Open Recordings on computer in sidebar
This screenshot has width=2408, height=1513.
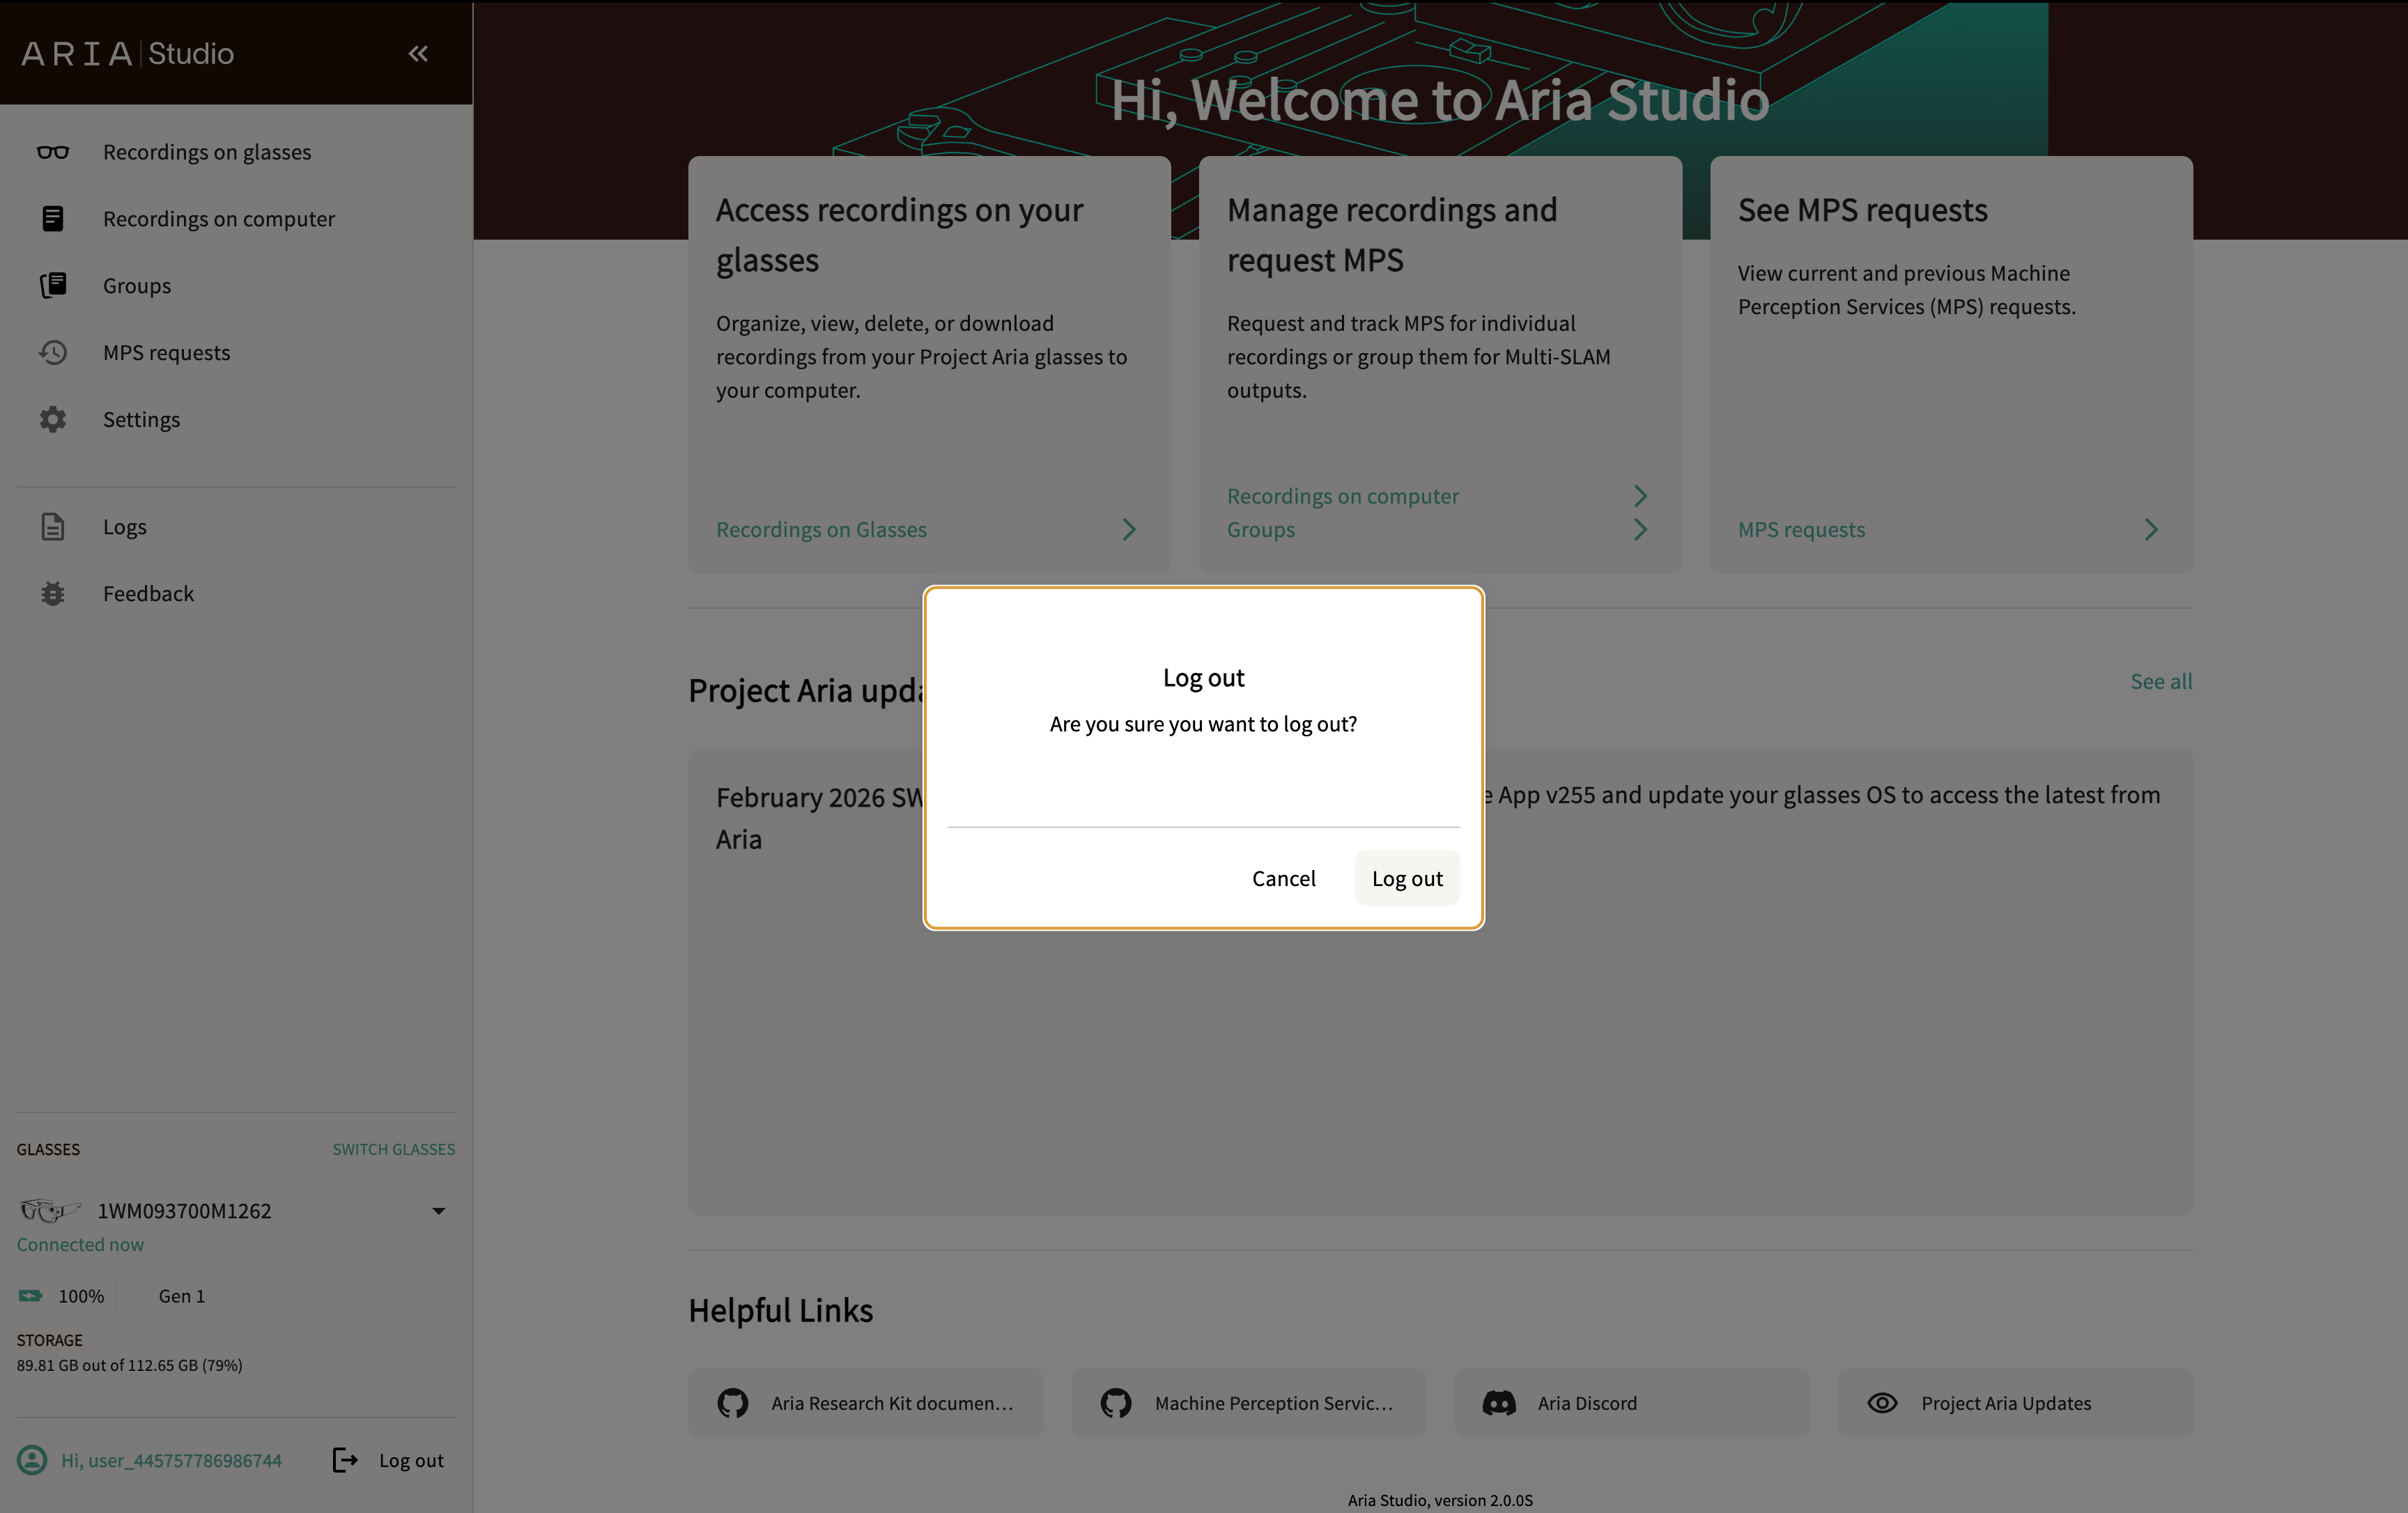[236, 219]
